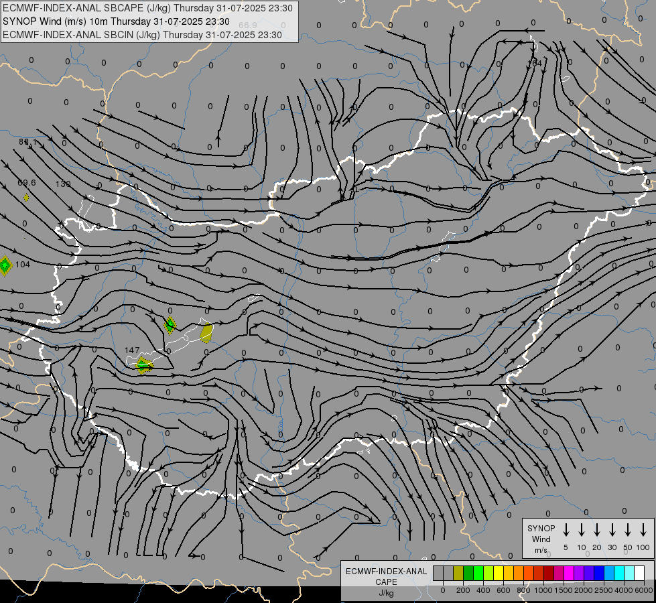Click the small olive diamond below 69.6
The width and height of the screenshot is (656, 603).
tap(26, 198)
